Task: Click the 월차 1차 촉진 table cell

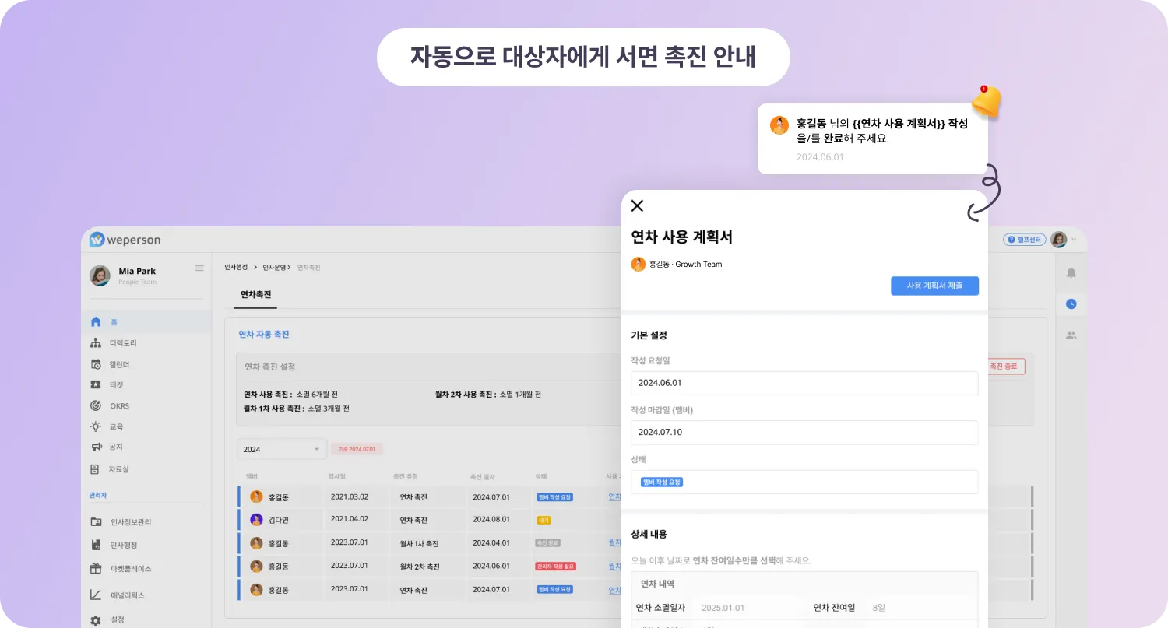Action: click(x=419, y=543)
